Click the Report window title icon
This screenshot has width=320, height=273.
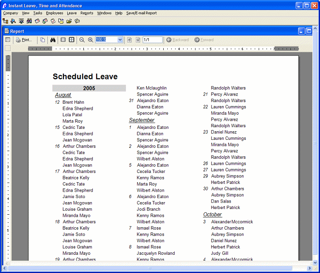tap(6, 31)
